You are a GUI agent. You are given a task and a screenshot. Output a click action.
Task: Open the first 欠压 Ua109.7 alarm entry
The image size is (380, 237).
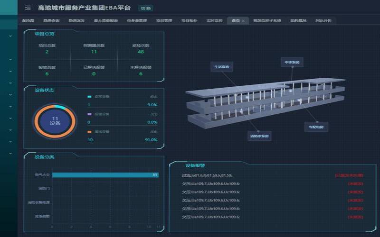(211, 184)
